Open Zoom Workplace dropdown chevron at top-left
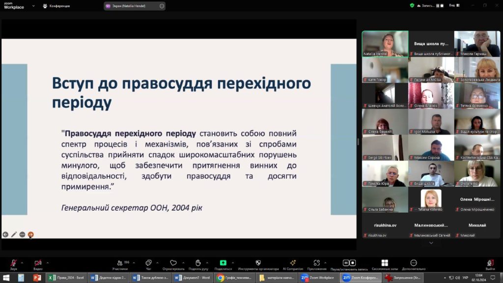Viewport: 503px width, 283px height. [x=33, y=6]
